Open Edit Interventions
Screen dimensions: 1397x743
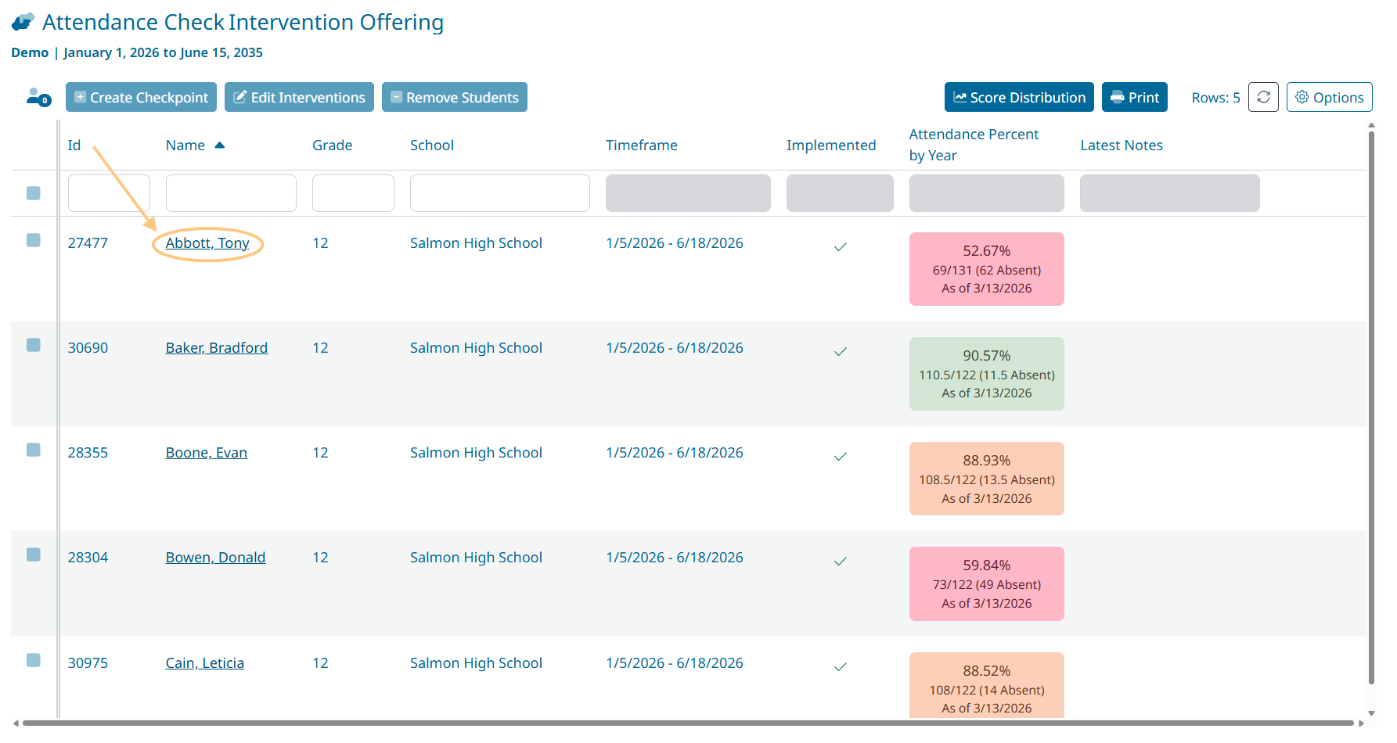(x=299, y=97)
